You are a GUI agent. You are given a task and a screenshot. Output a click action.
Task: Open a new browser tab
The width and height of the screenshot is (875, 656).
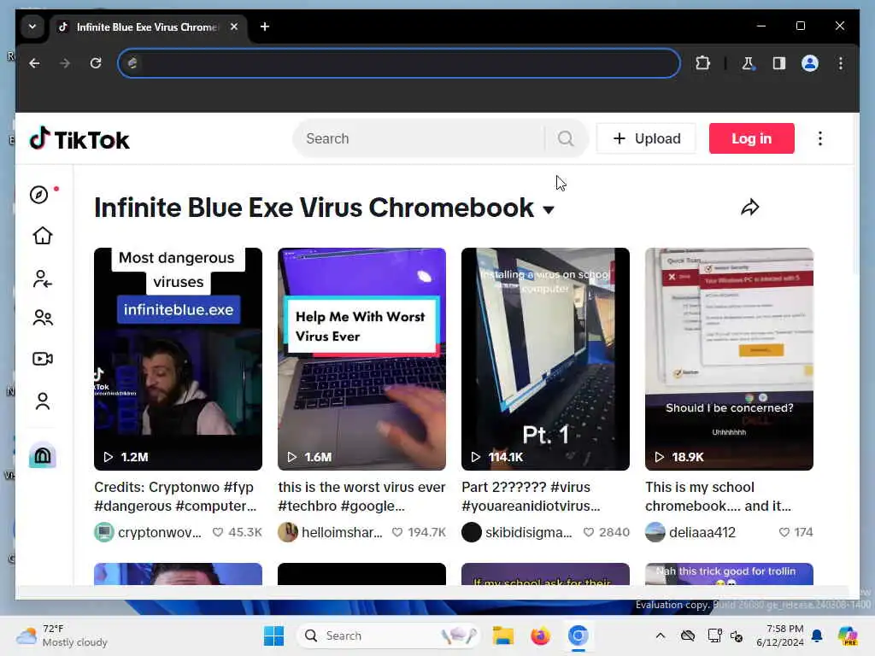[265, 26]
